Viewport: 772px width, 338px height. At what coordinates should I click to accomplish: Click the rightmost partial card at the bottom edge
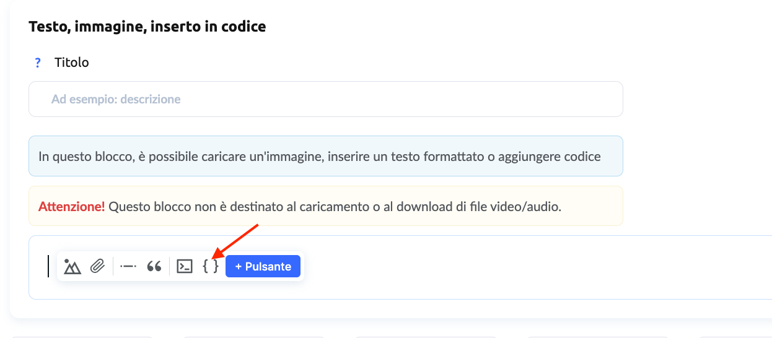click(735, 337)
